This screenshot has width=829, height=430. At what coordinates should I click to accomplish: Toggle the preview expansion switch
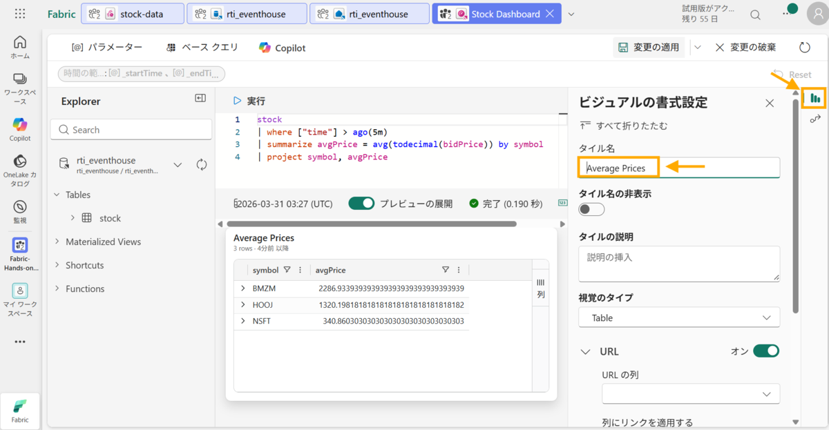[361, 204]
